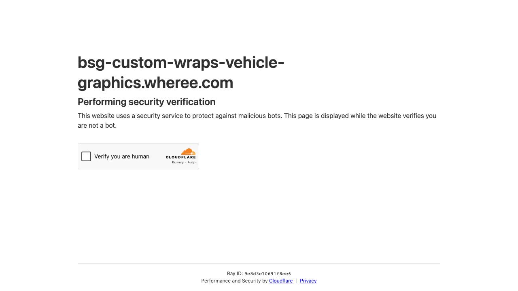Click the Ray ID value 9e8d3e70691f8ce6
The width and height of the screenshot is (518, 291).
[267, 274]
